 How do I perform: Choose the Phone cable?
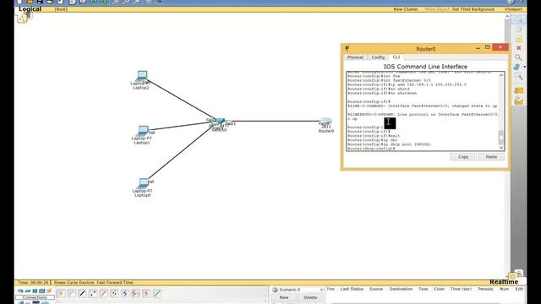(114, 293)
